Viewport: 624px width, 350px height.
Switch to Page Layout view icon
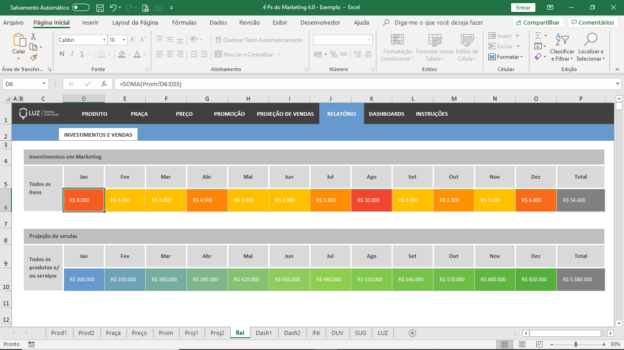click(x=522, y=344)
